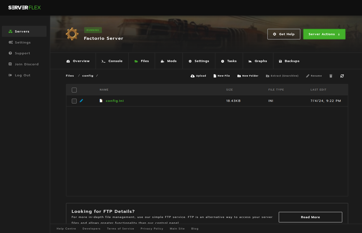Click the config breadcrumb

[88, 76]
